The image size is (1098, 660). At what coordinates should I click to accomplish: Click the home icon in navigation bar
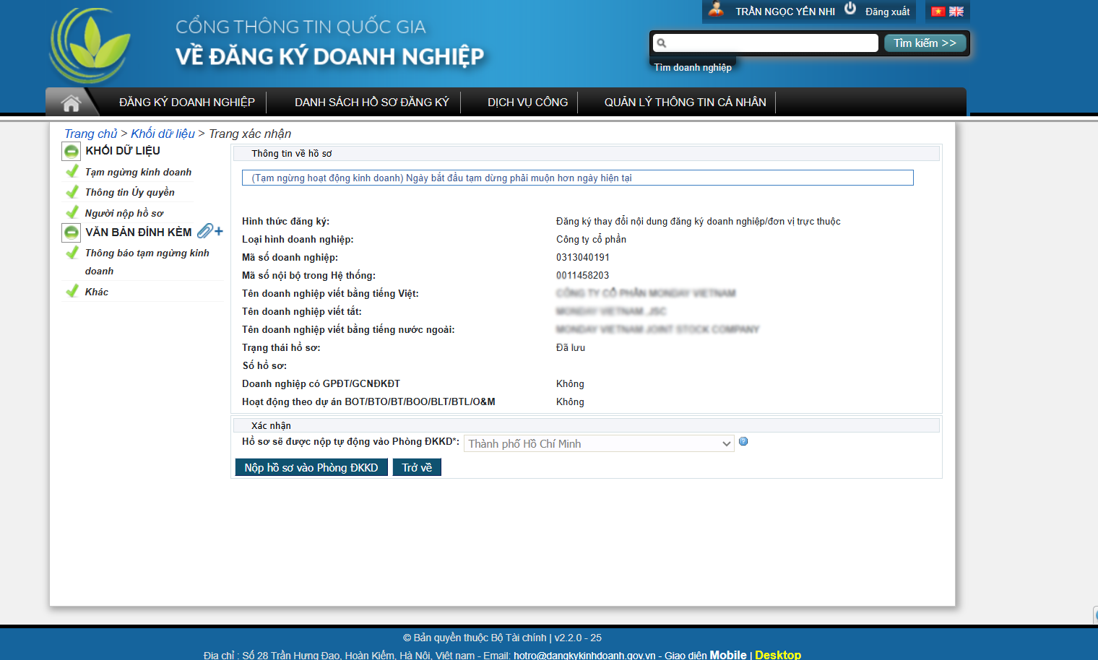(x=71, y=103)
